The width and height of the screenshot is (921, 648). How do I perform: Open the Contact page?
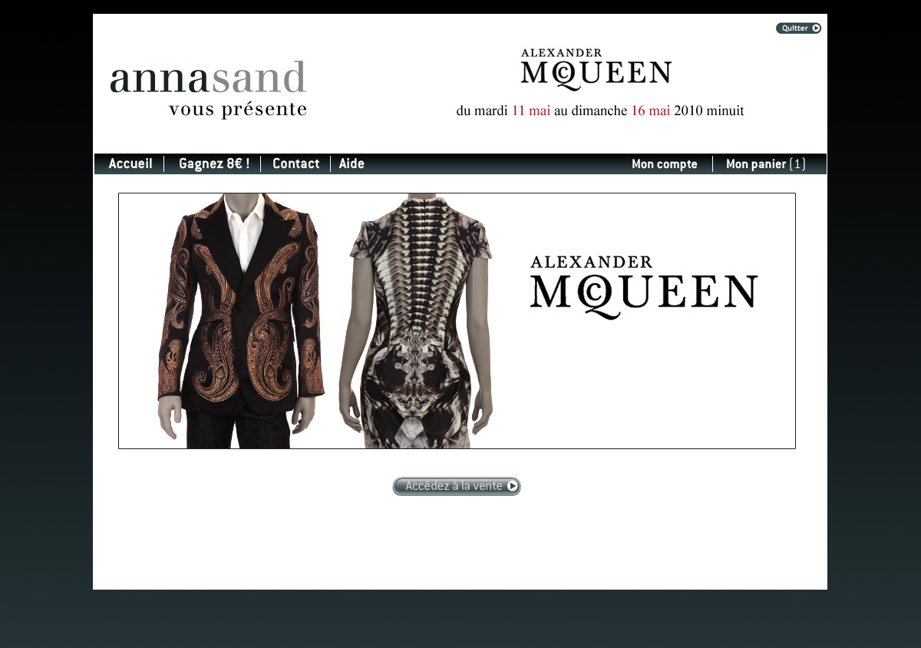tap(295, 164)
